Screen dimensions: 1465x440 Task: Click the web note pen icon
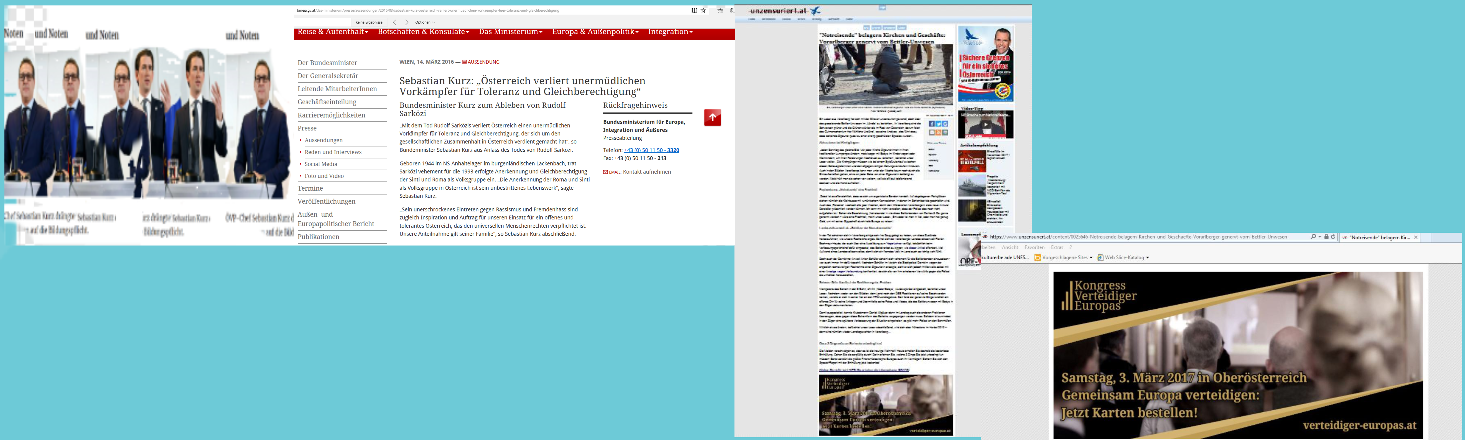(731, 10)
